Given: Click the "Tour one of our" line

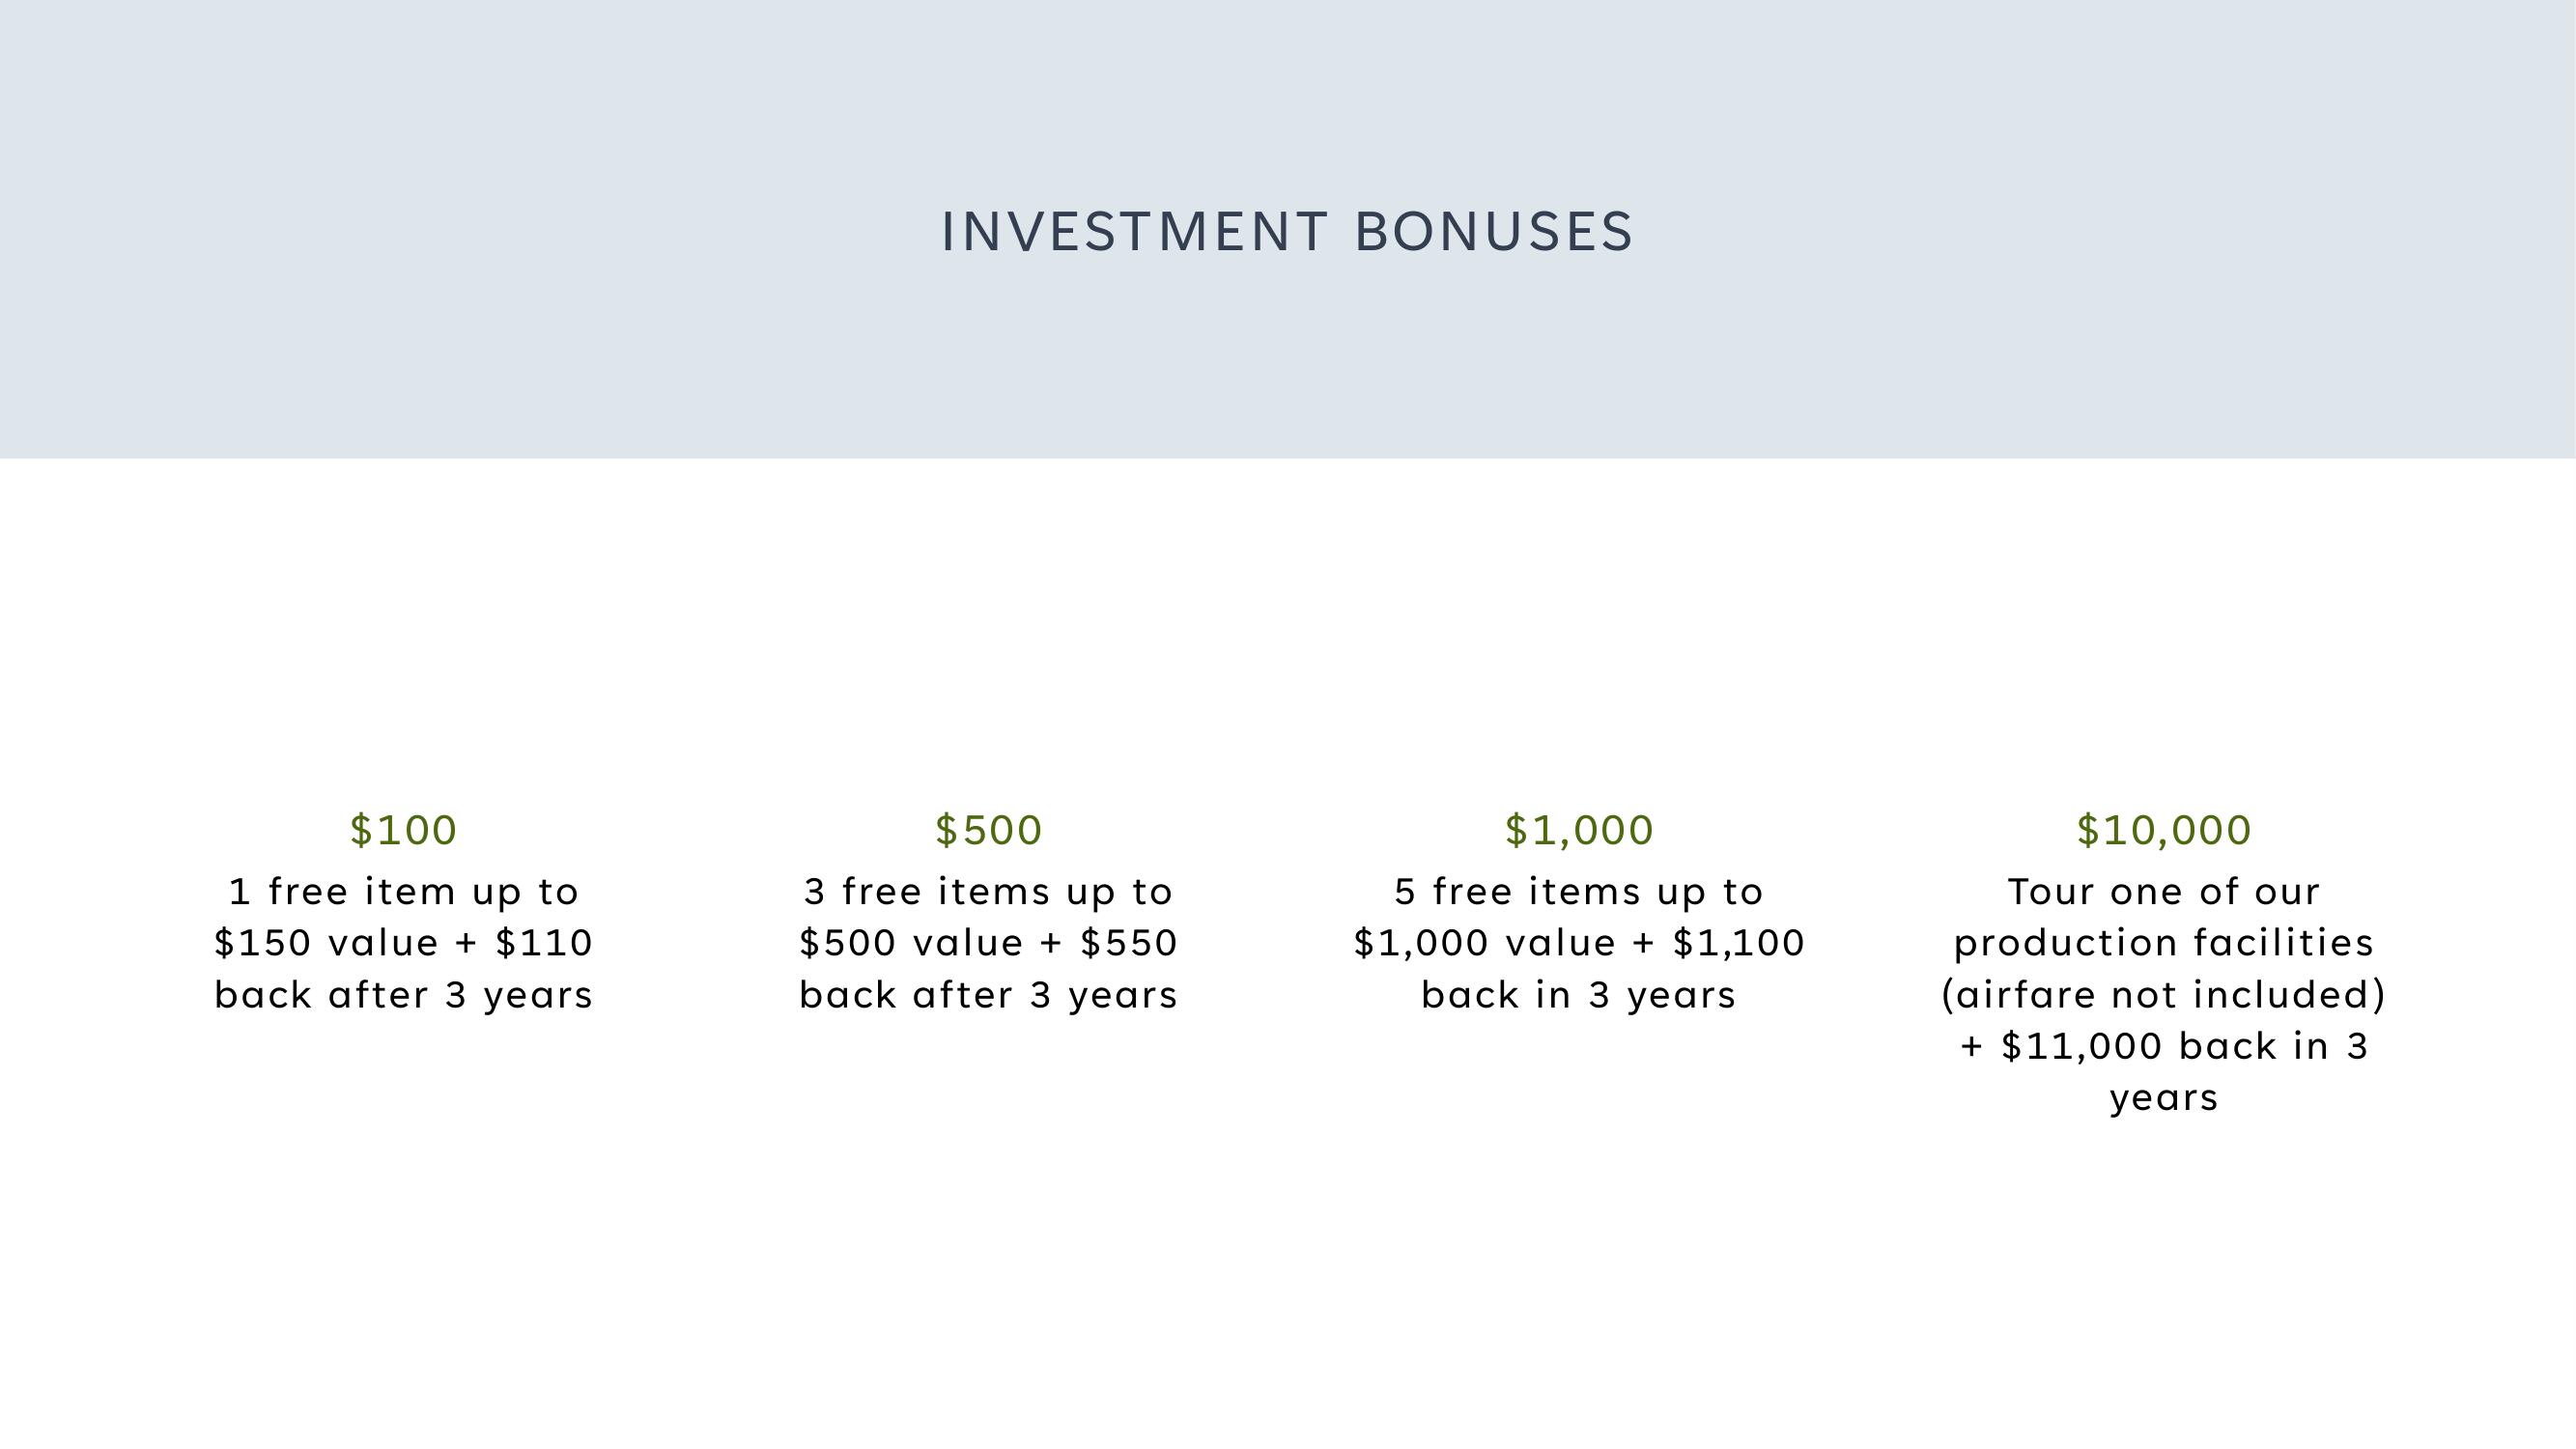Looking at the screenshot, I should pos(2164,892).
